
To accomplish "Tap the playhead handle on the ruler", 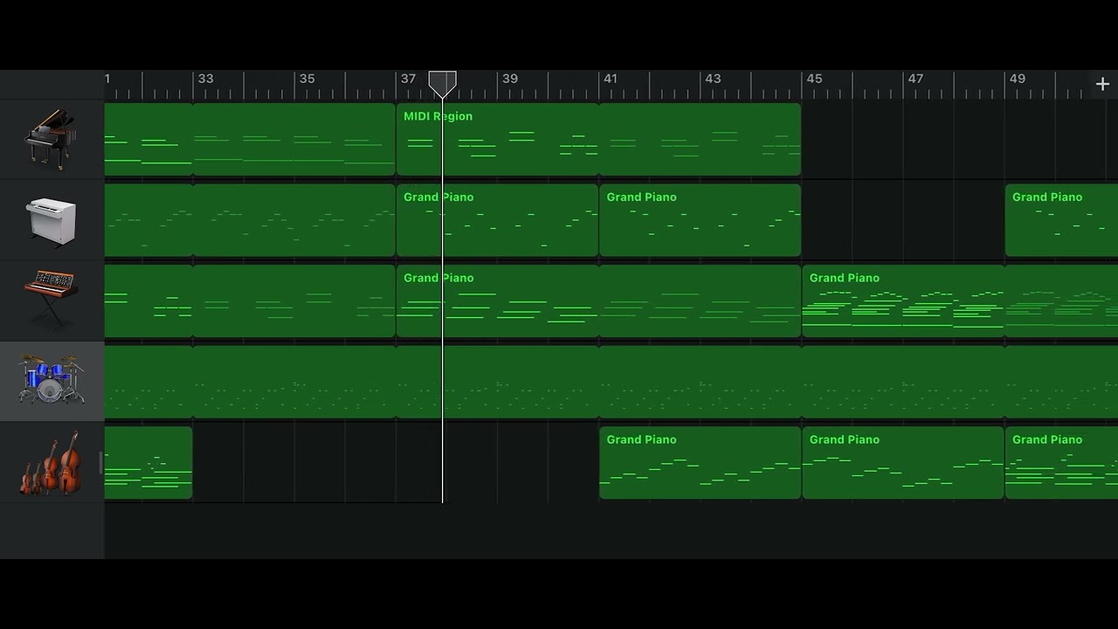I will click(442, 84).
